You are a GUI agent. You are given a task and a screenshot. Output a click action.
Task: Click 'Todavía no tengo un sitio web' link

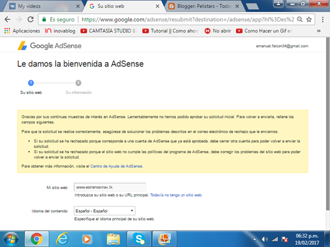[176, 195]
